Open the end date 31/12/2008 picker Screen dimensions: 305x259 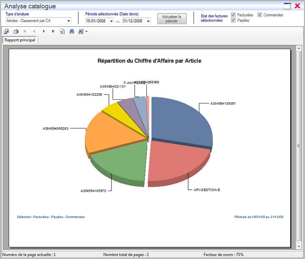pyautogui.click(x=148, y=21)
